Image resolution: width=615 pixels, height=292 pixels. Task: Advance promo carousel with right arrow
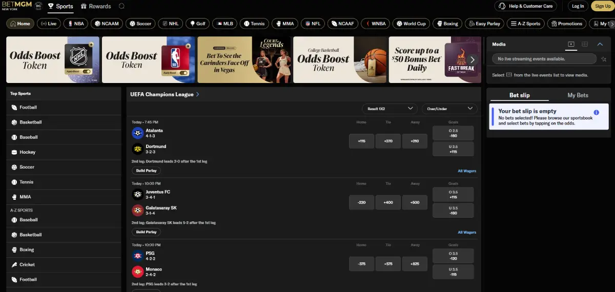tap(472, 60)
